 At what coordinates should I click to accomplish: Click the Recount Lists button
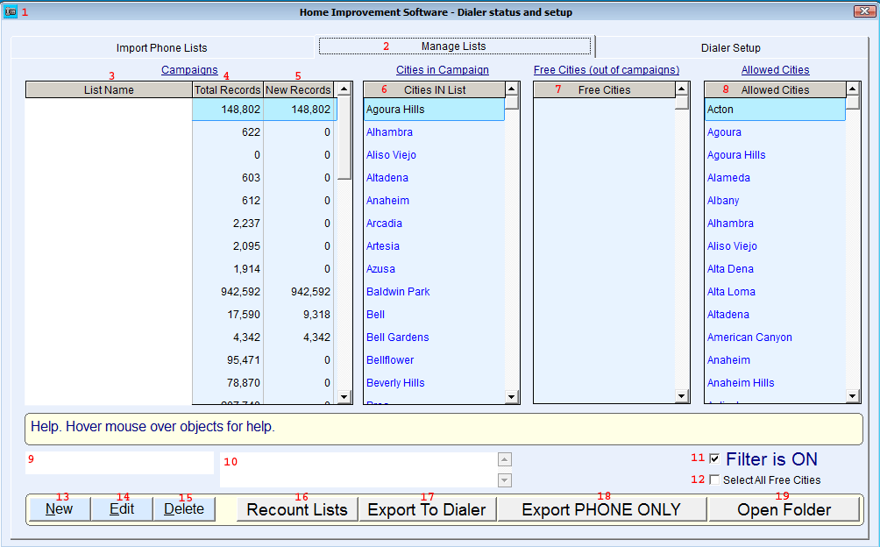297,509
